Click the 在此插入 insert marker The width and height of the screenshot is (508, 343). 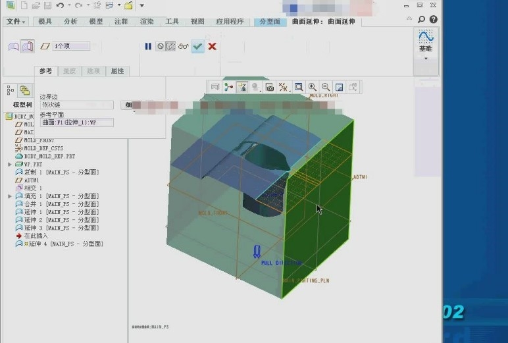tap(32, 236)
